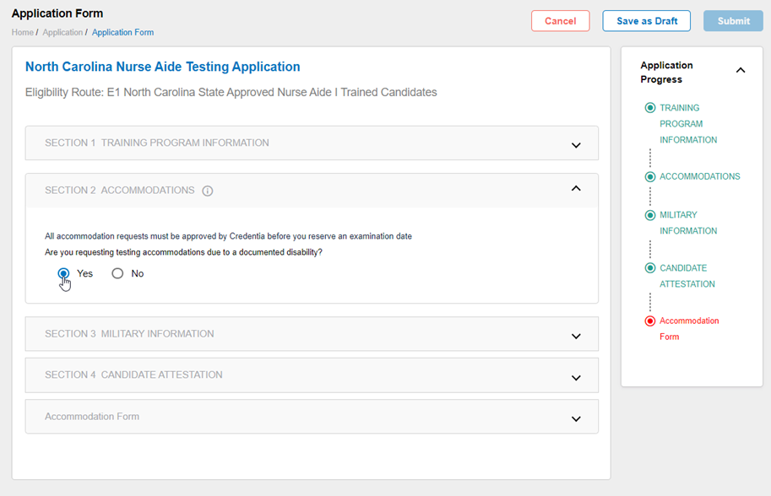Collapse the Application Progress panel
The width and height of the screenshot is (771, 496).
click(x=741, y=70)
